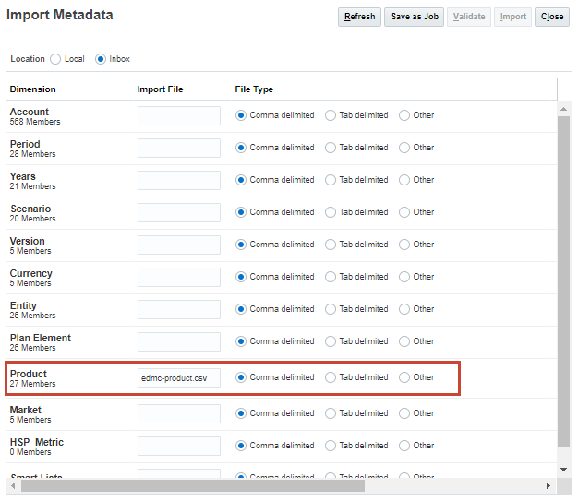Click vertical scrollbar up arrow
578x501 pixels.
coord(563,109)
